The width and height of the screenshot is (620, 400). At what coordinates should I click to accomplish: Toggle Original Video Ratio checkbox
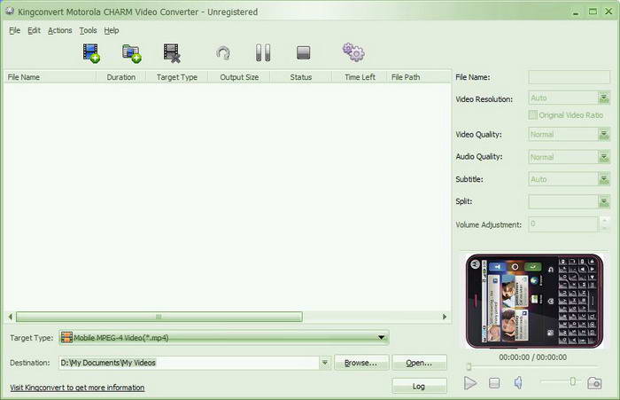[532, 114]
